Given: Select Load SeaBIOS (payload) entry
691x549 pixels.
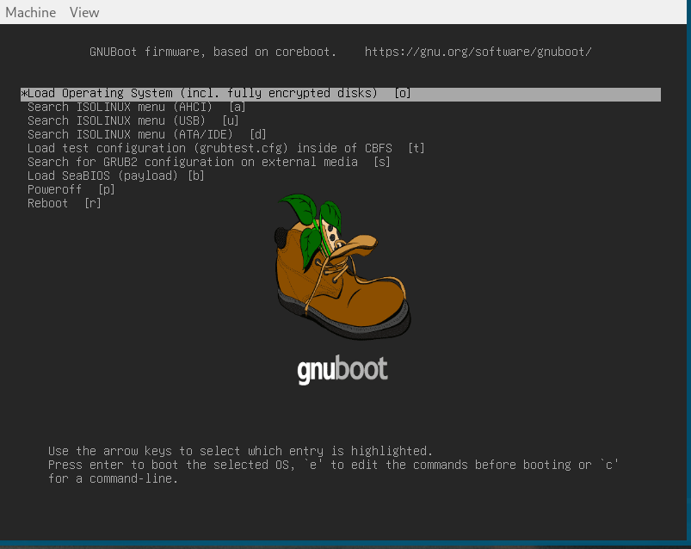Looking at the screenshot, I should [115, 176].
